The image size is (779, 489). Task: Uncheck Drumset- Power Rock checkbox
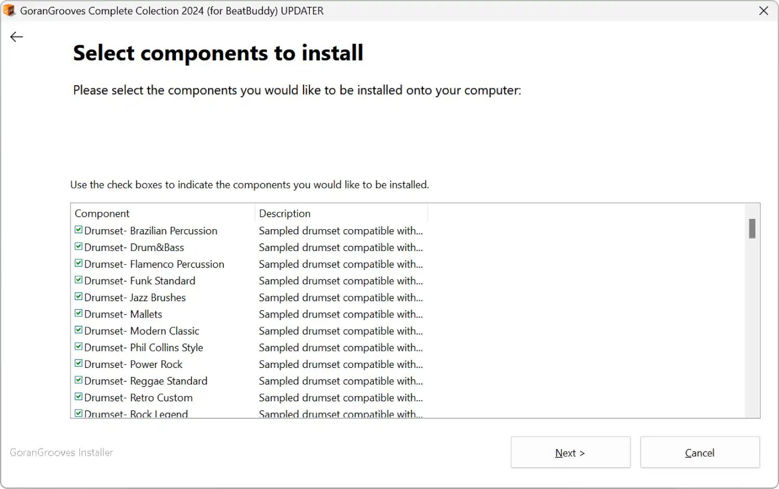tap(78, 363)
